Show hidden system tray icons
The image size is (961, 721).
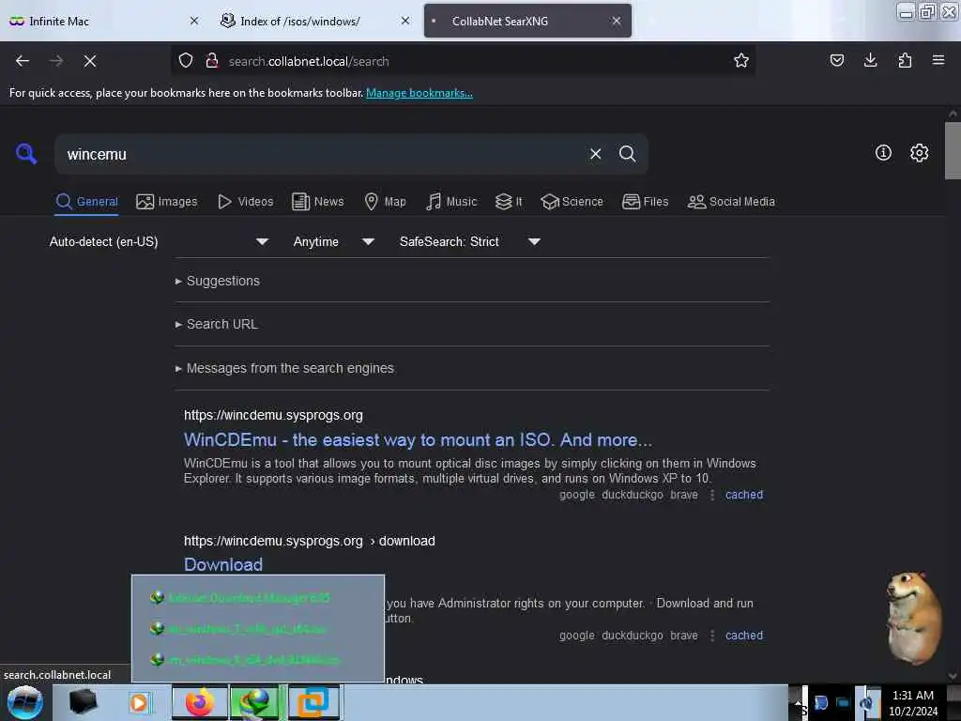tap(798, 702)
